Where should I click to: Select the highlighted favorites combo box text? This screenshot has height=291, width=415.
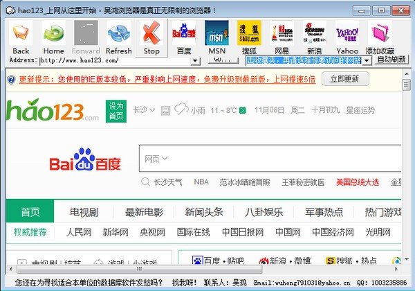[304, 60]
